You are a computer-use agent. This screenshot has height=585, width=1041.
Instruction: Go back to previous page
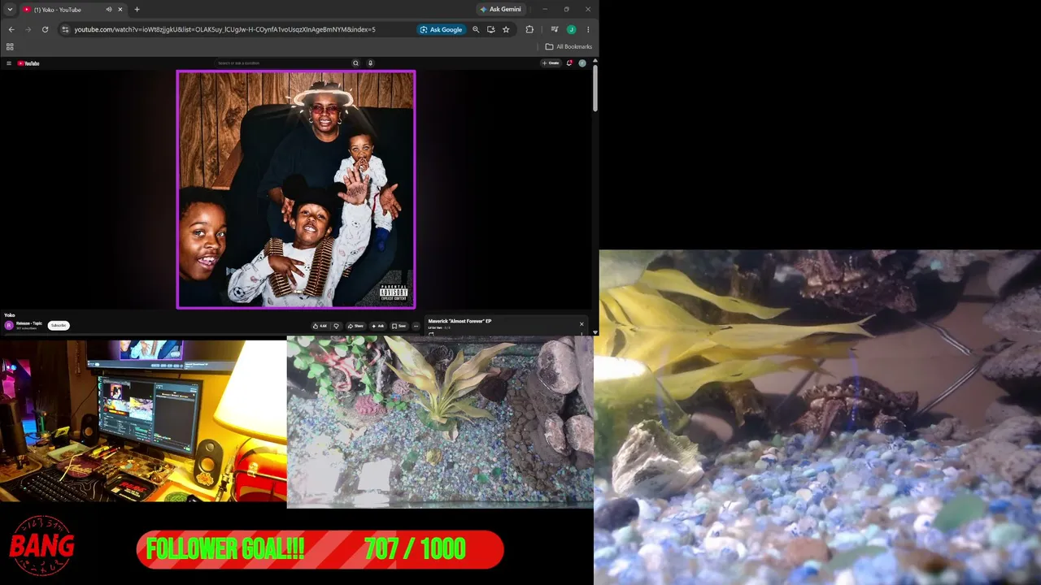pyautogui.click(x=11, y=29)
